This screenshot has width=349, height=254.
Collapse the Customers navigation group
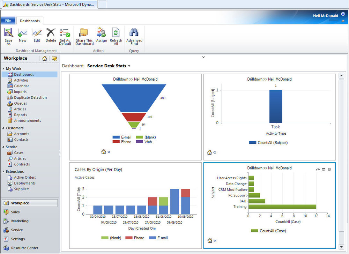(3, 128)
